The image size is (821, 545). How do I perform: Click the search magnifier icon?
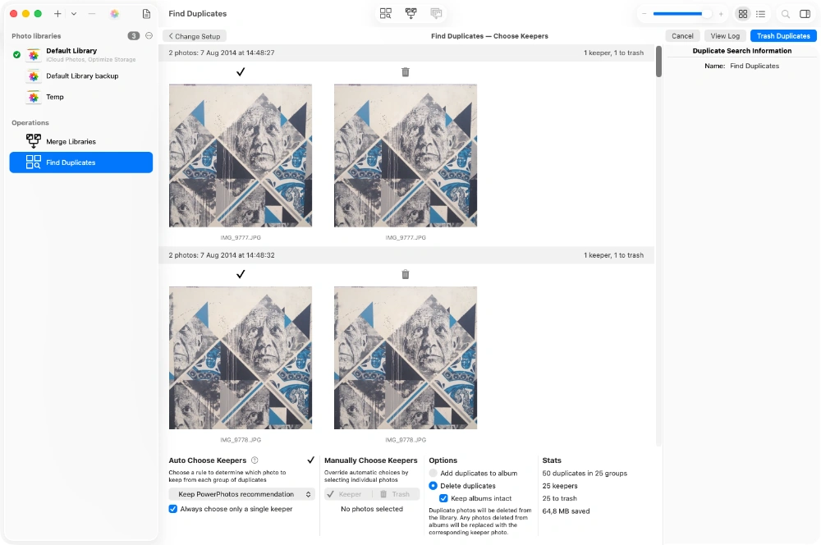pos(785,14)
